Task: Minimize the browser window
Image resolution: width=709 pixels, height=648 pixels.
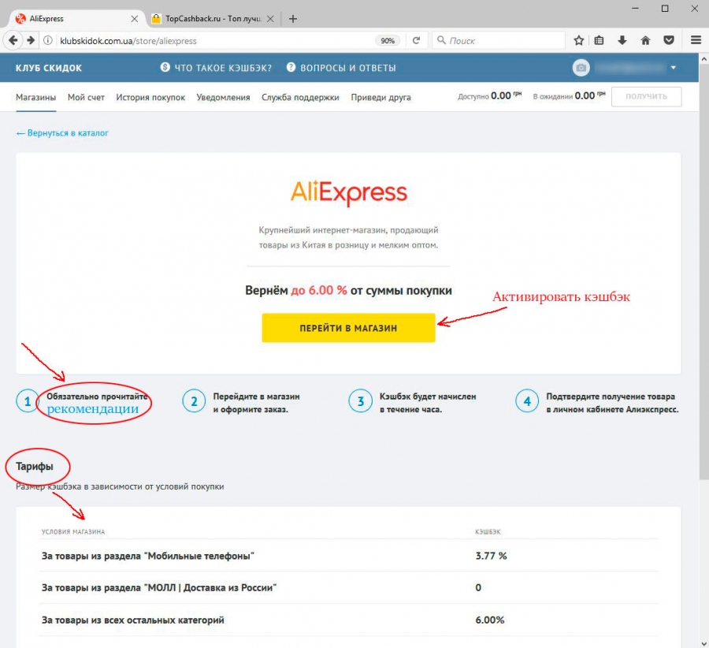Action: [x=635, y=8]
